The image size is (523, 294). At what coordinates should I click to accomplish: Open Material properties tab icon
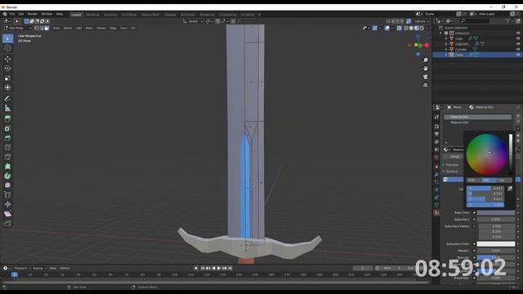pos(436,212)
